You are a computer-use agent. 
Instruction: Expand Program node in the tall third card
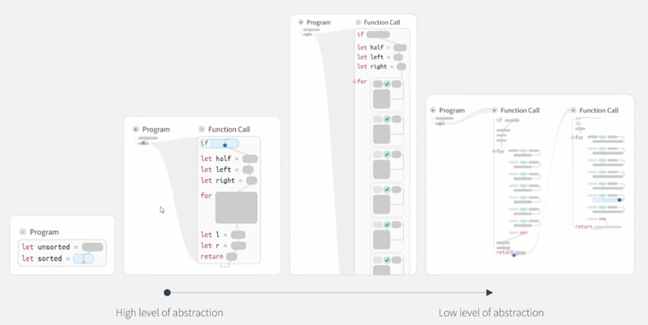[x=301, y=22]
